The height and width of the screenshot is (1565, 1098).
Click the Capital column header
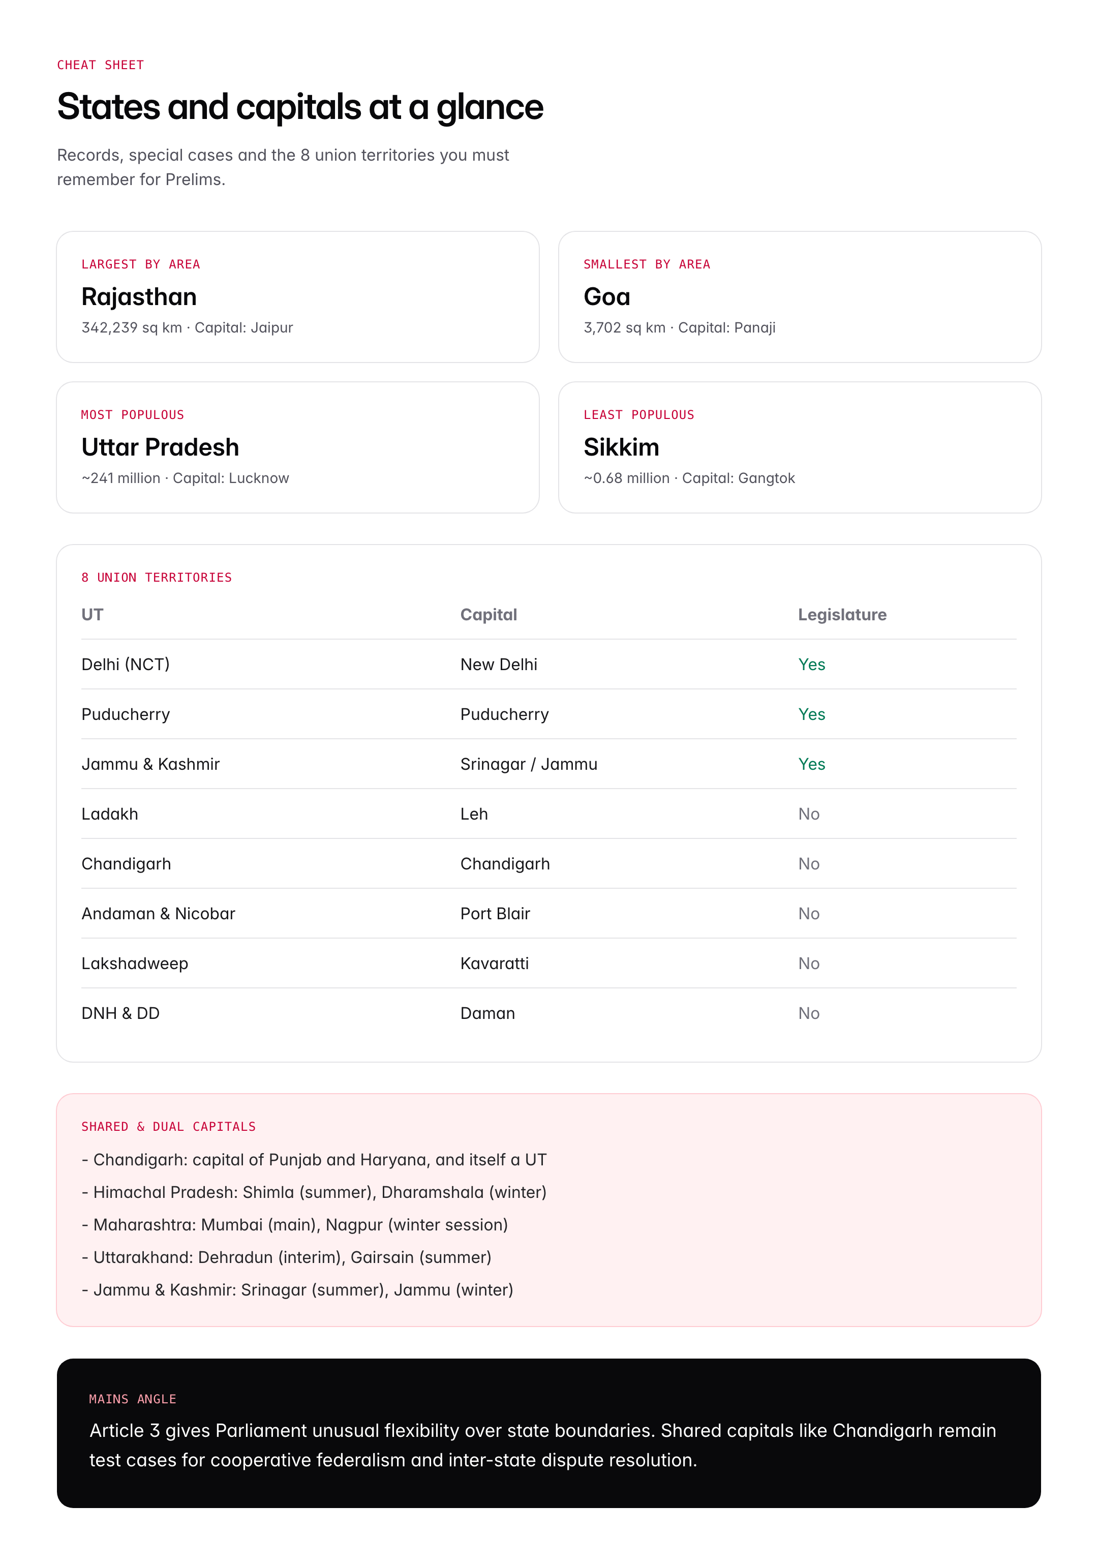(488, 615)
